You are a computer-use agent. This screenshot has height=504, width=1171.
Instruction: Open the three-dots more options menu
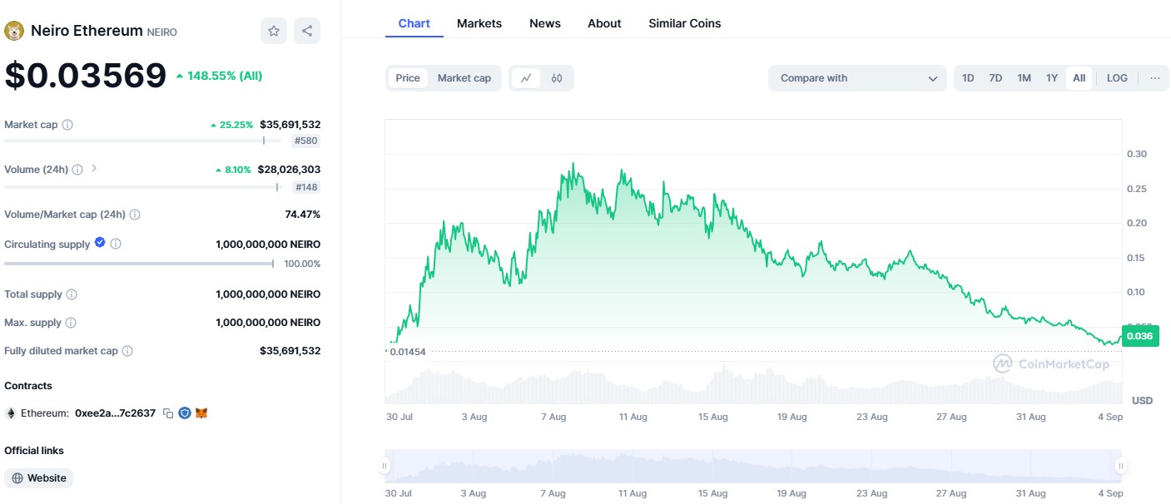tap(1154, 78)
